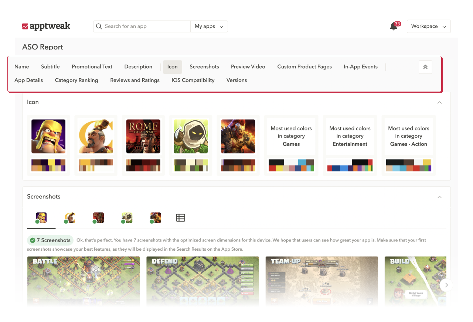Viewport: 473px width, 322px height.
Task: Open the DEFEND screenshot thumbnail
Action: (203, 281)
